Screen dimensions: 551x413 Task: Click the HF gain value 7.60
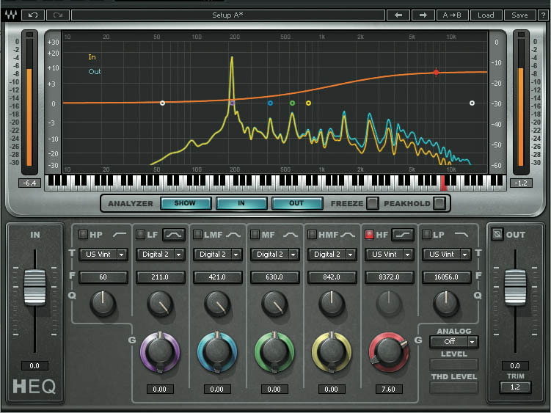388,389
